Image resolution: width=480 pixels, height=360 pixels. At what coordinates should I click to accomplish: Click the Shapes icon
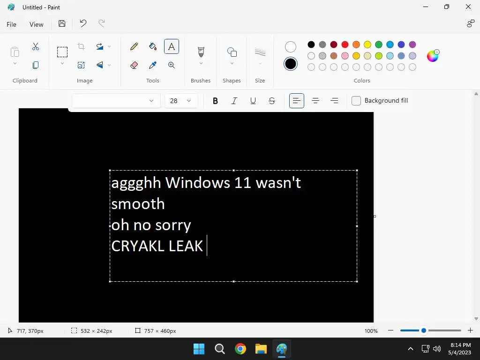tap(232, 52)
